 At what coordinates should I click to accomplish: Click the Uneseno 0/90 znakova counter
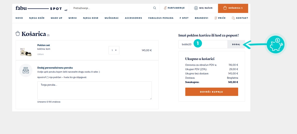(49, 102)
